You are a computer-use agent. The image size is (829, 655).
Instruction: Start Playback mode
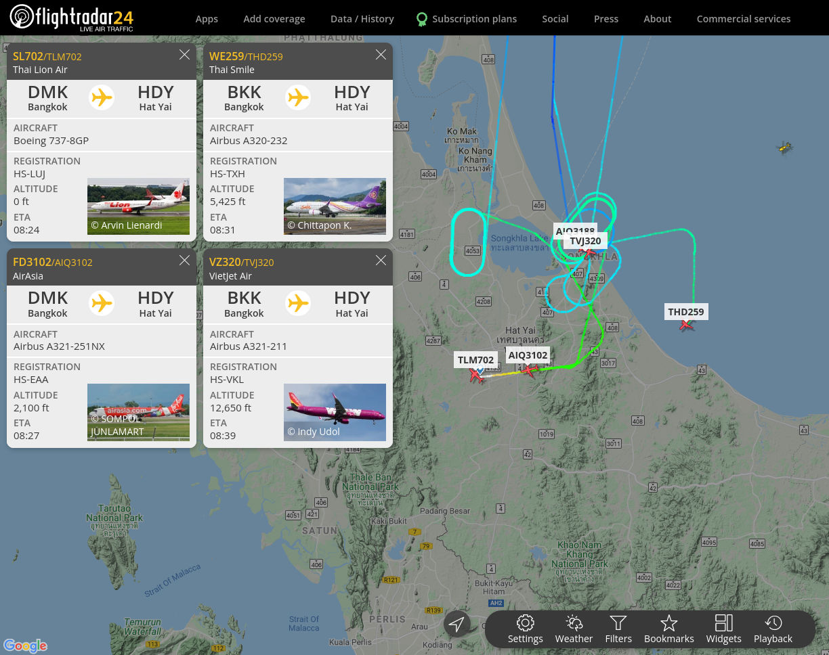tap(773, 629)
